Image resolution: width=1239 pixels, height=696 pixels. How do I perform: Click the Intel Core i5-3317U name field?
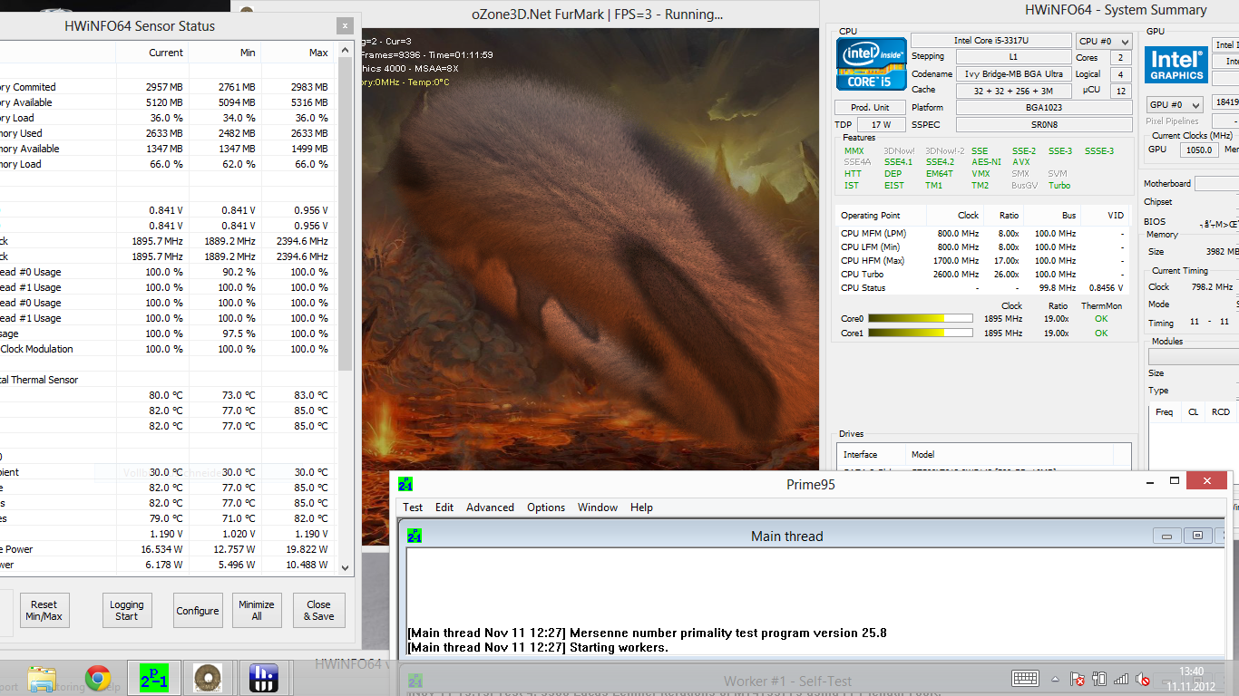(992, 41)
